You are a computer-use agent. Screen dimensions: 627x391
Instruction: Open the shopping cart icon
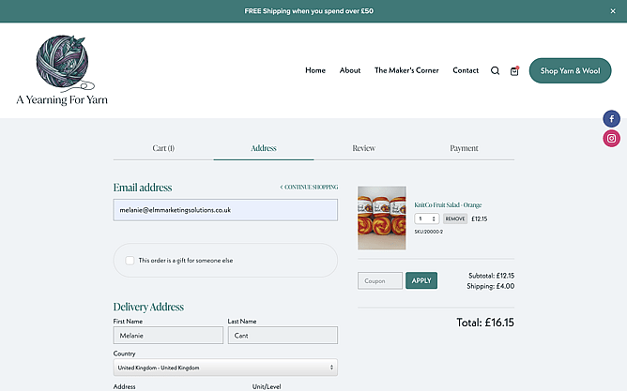pos(514,70)
